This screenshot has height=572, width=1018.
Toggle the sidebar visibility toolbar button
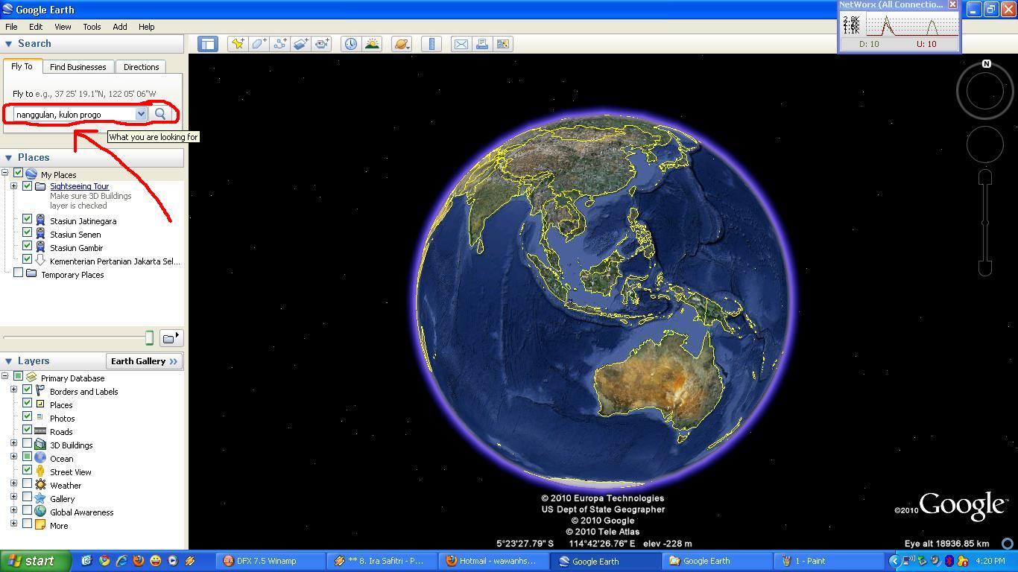[207, 44]
